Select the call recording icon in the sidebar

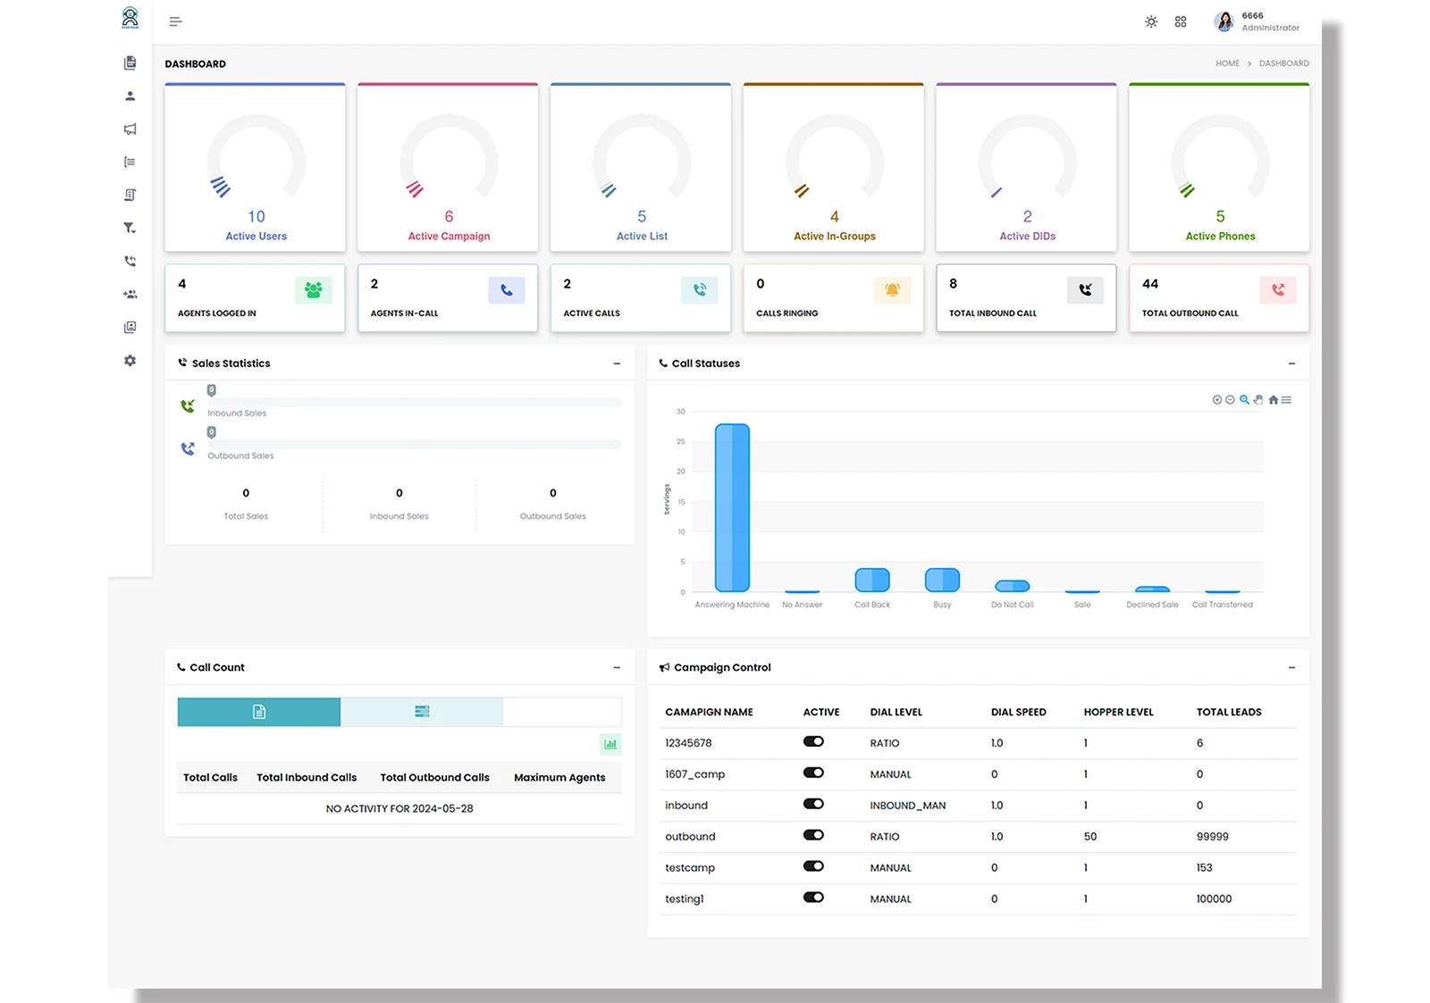pos(130,261)
